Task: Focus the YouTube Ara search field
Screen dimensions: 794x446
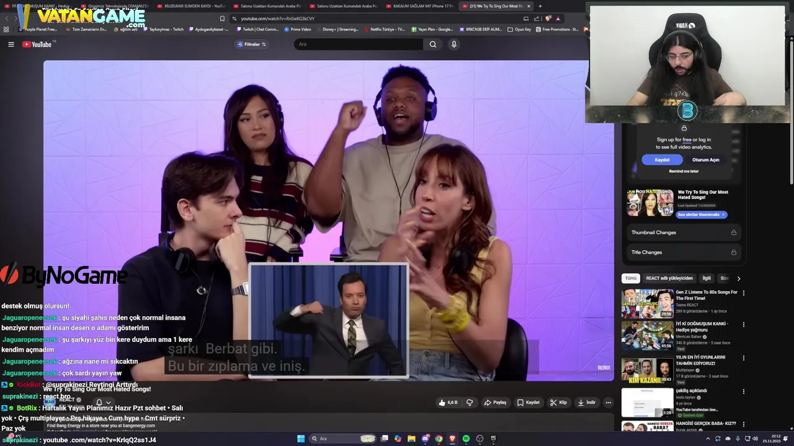Action: click(359, 44)
